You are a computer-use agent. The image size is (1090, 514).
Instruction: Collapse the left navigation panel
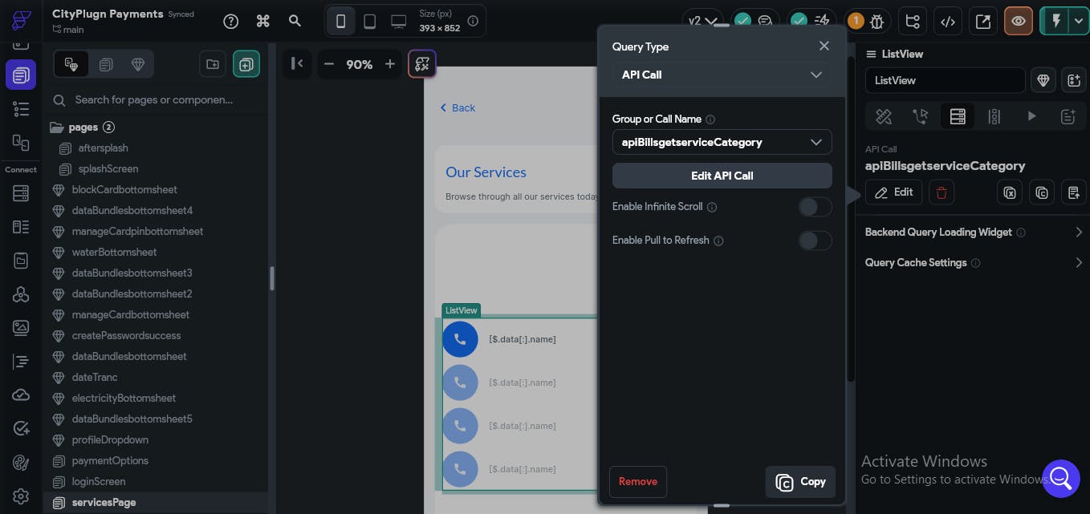297,64
